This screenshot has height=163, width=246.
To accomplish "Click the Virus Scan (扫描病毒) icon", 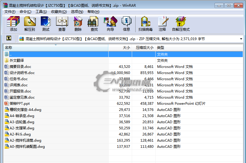I will click(145, 21).
